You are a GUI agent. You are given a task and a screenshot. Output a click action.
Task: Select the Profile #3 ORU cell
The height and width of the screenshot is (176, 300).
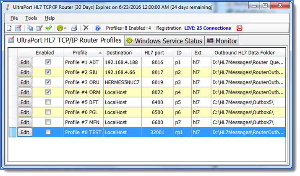(83, 82)
